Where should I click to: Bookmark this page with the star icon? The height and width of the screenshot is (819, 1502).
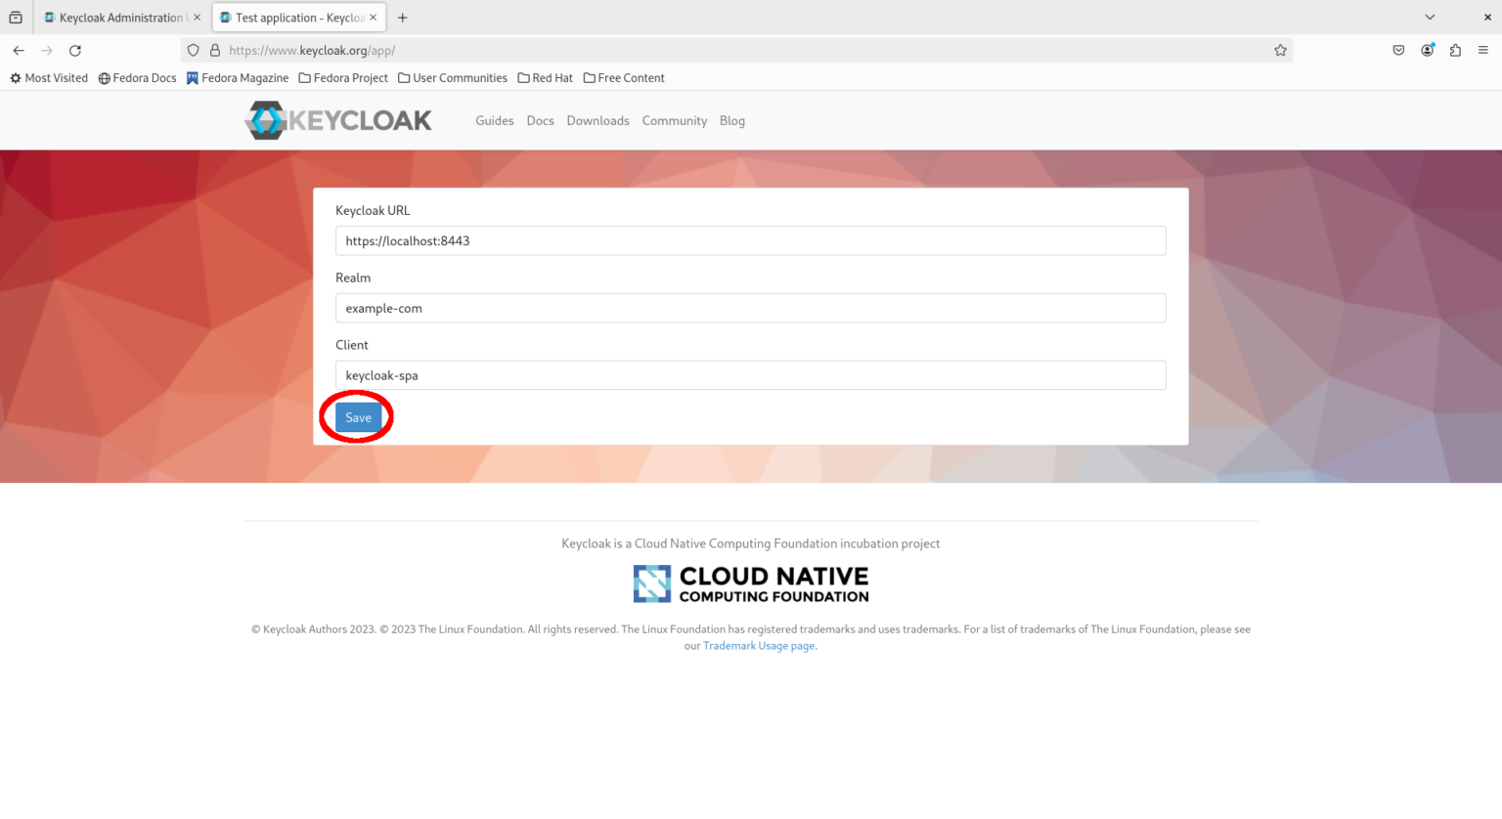coord(1281,50)
